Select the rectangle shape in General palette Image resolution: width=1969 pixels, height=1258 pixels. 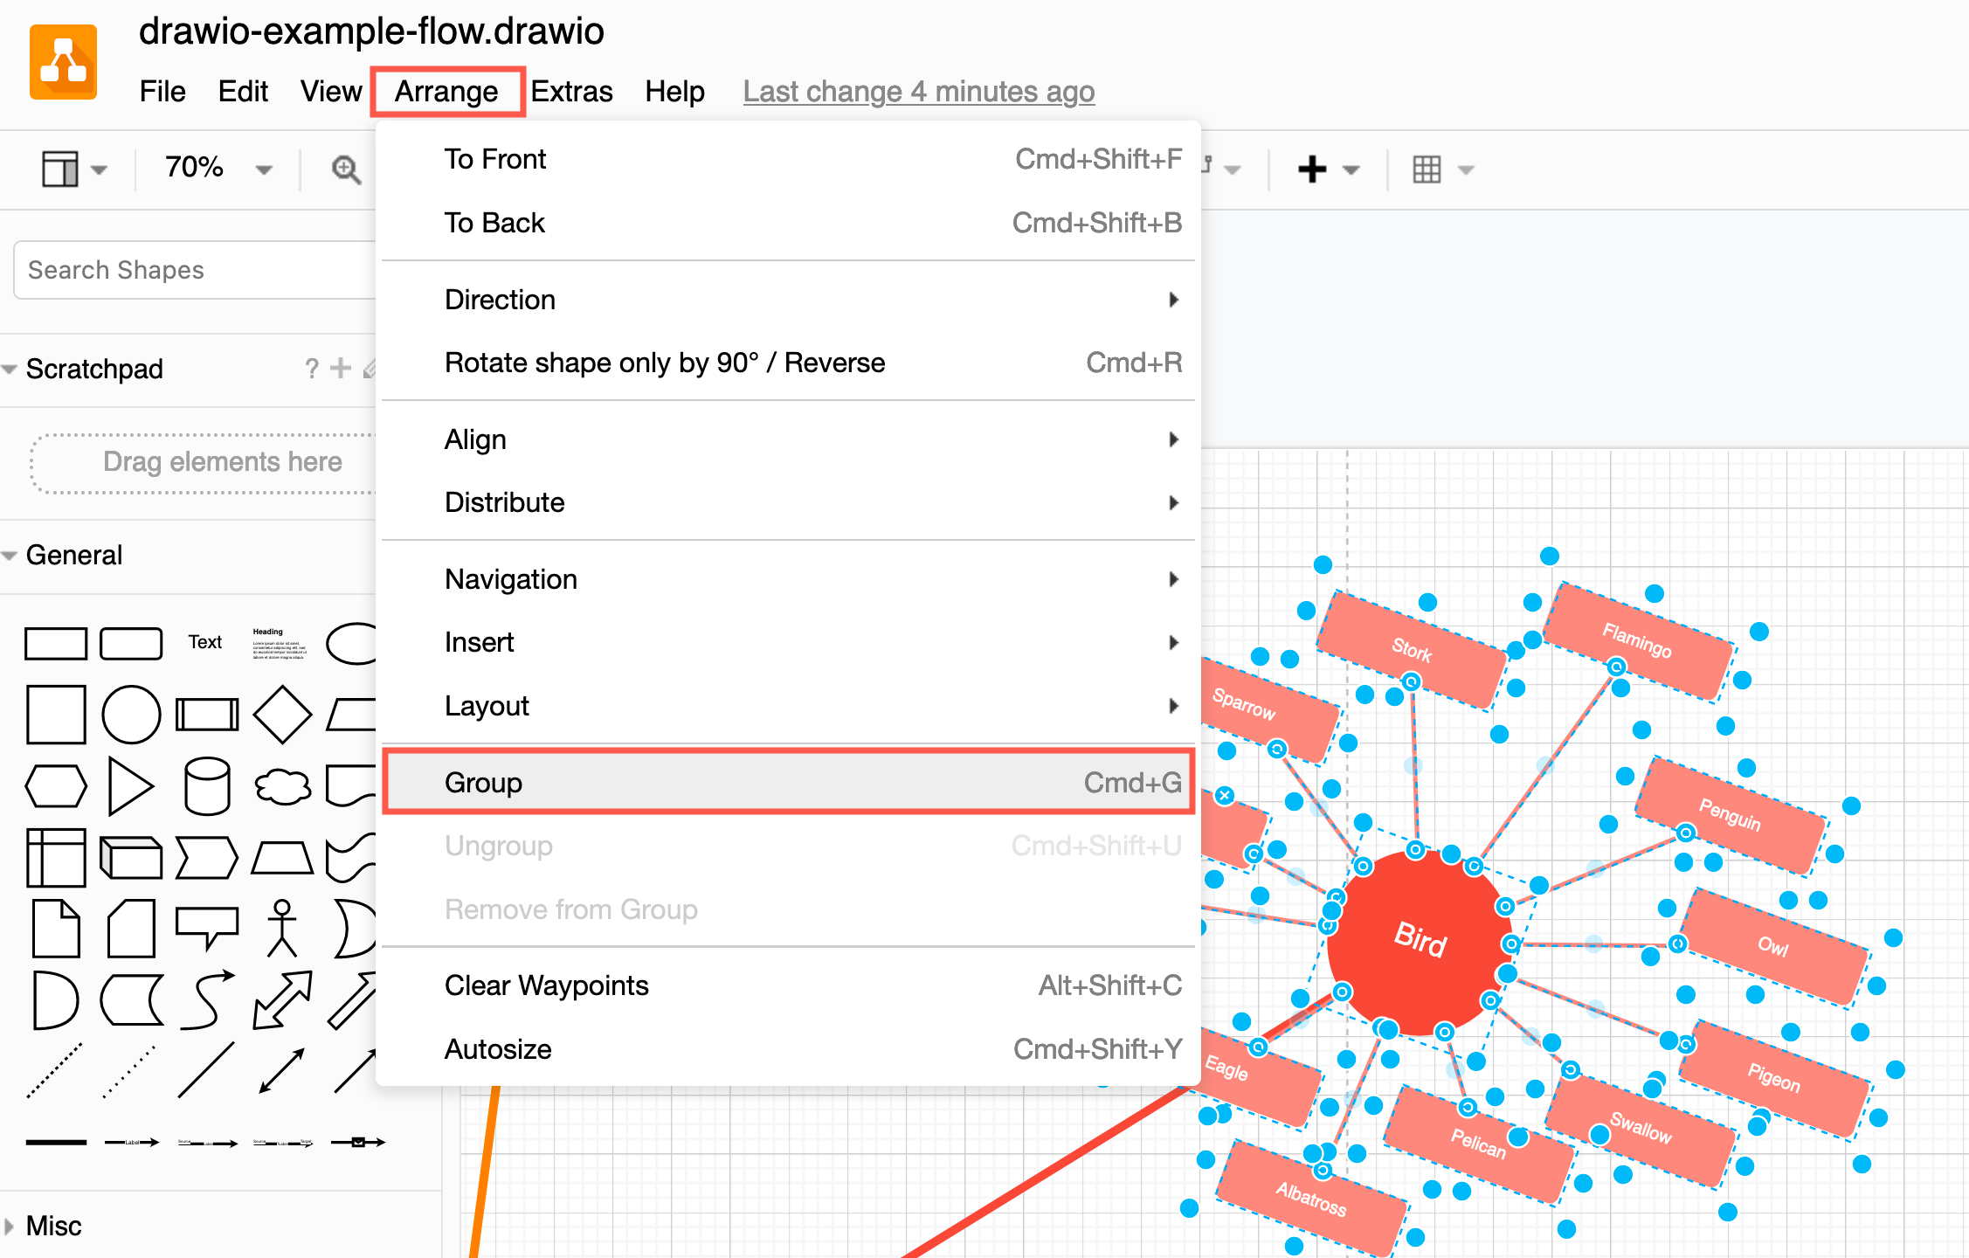[56, 644]
